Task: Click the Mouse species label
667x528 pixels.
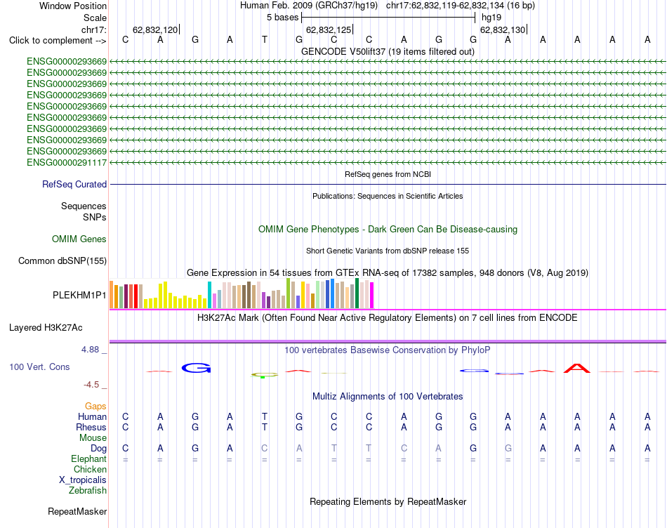Action: point(93,438)
